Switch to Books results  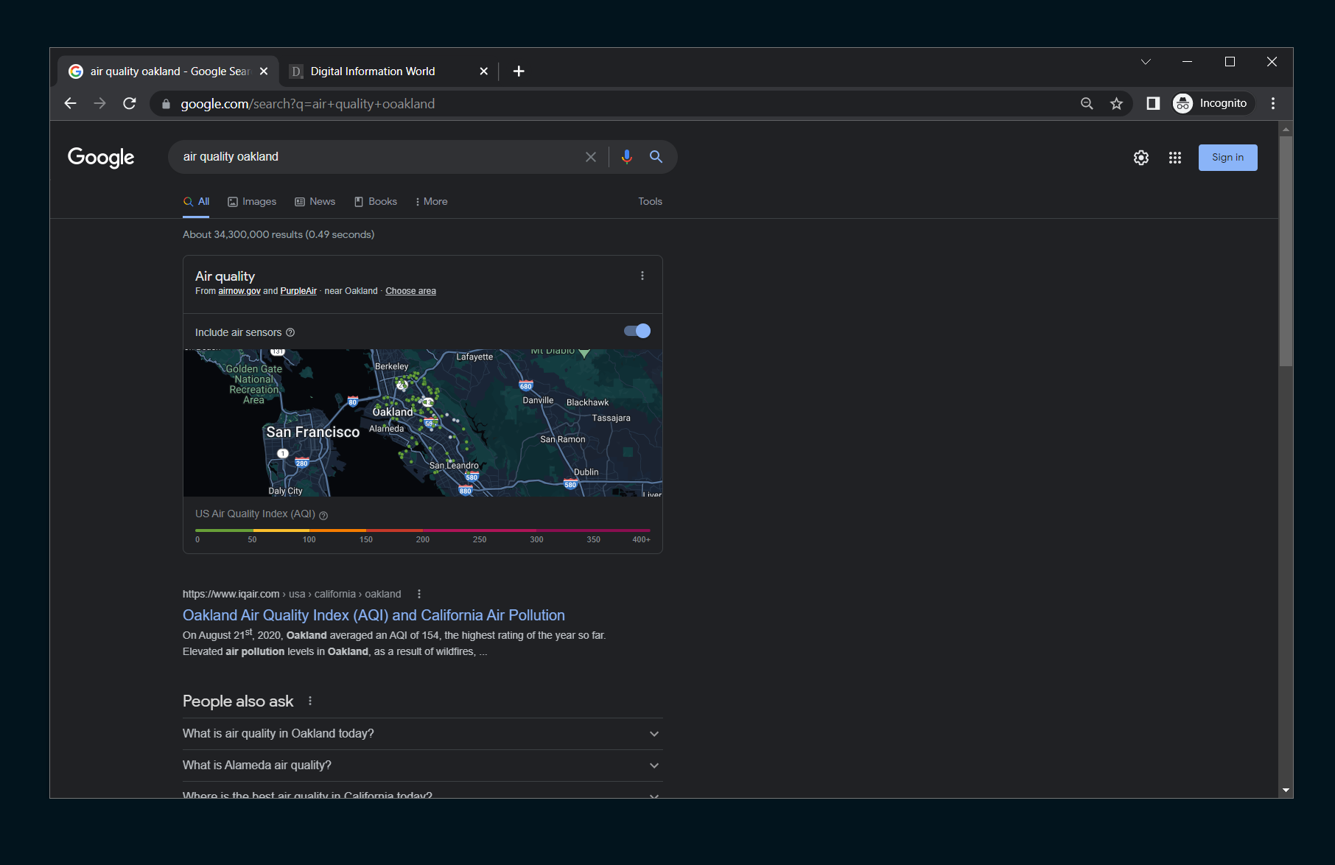pyautogui.click(x=376, y=202)
